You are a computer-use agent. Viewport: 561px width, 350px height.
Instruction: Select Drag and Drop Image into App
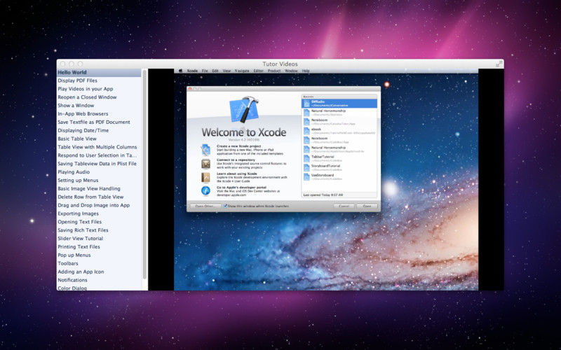pyautogui.click(x=99, y=205)
